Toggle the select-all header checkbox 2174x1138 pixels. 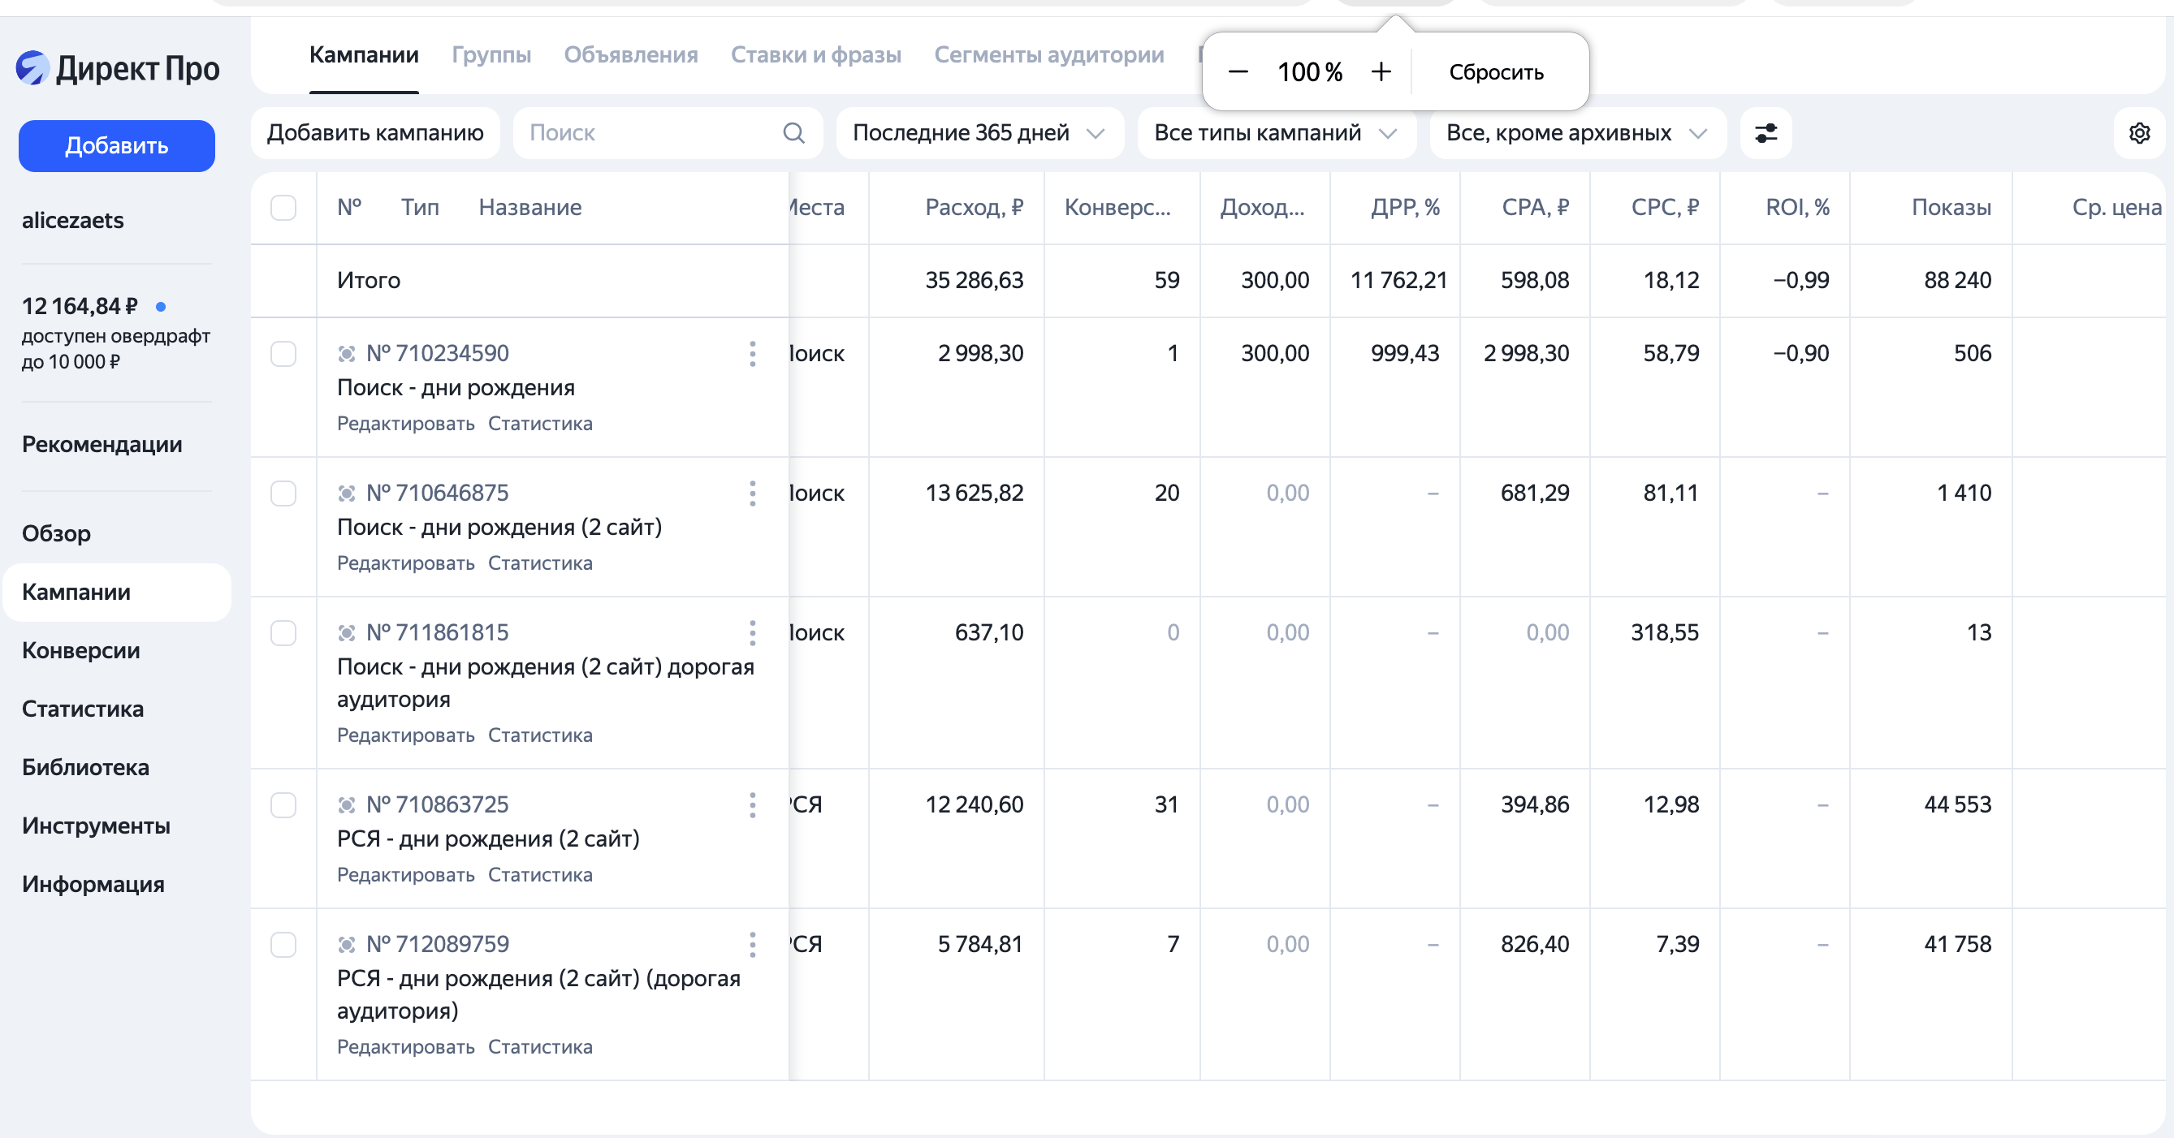click(283, 208)
